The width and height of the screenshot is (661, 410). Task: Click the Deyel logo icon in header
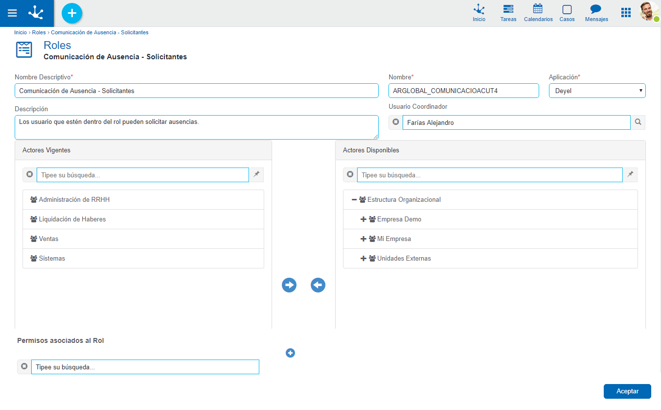[36, 13]
